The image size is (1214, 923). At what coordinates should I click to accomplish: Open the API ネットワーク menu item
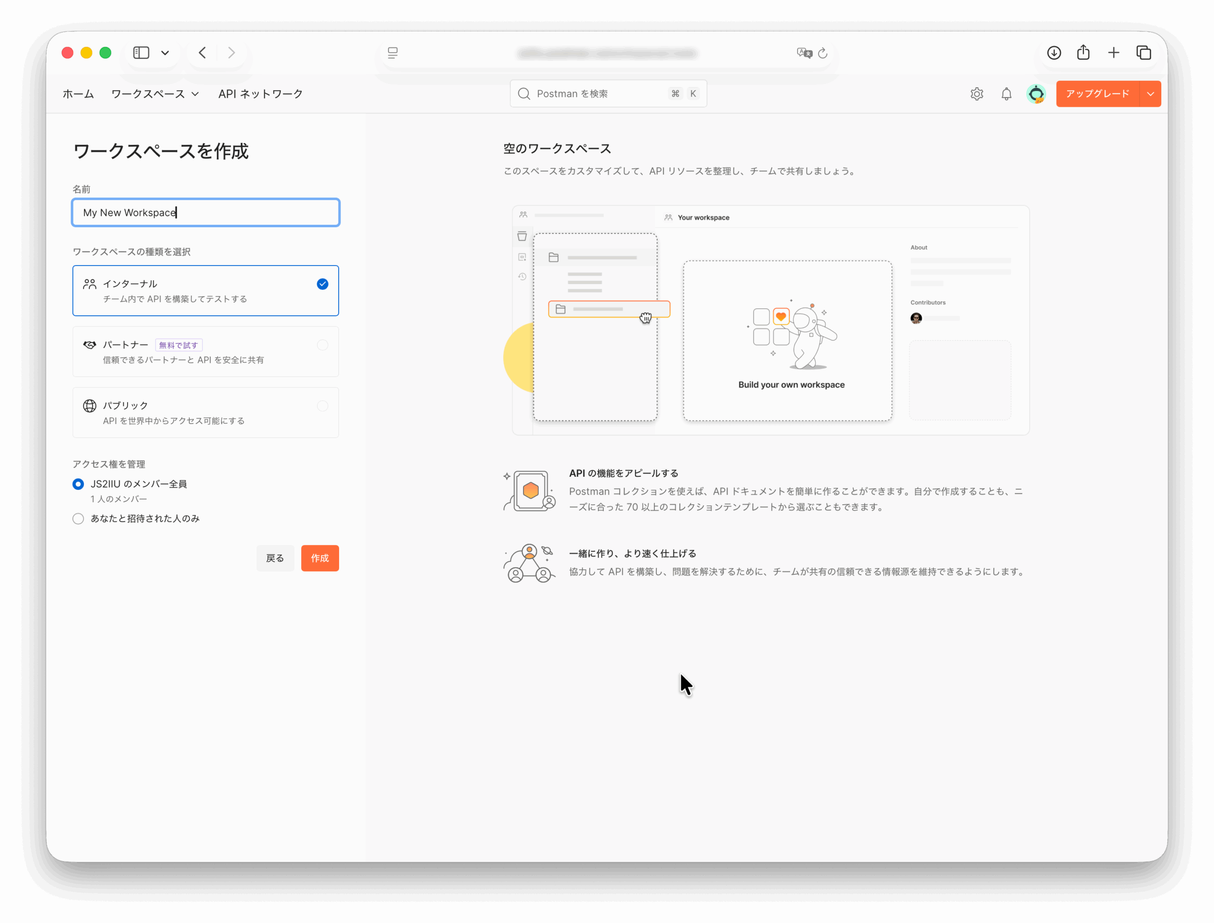(260, 94)
